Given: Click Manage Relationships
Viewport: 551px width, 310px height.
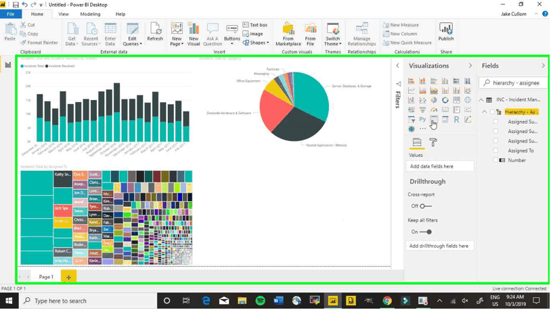Looking at the screenshot, I should tap(361, 34).
